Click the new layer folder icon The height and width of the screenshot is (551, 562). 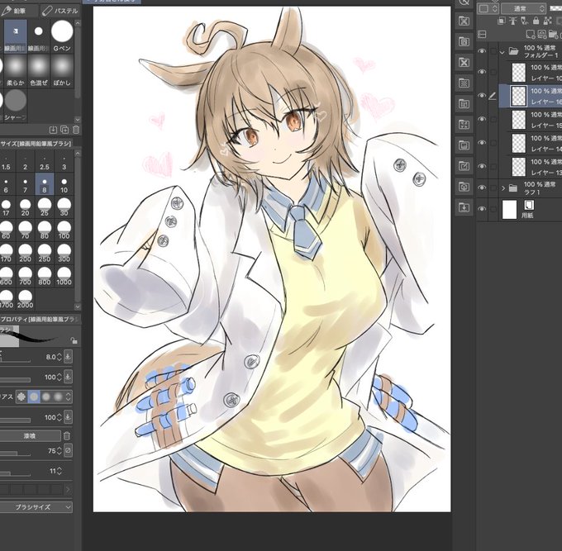point(553,35)
